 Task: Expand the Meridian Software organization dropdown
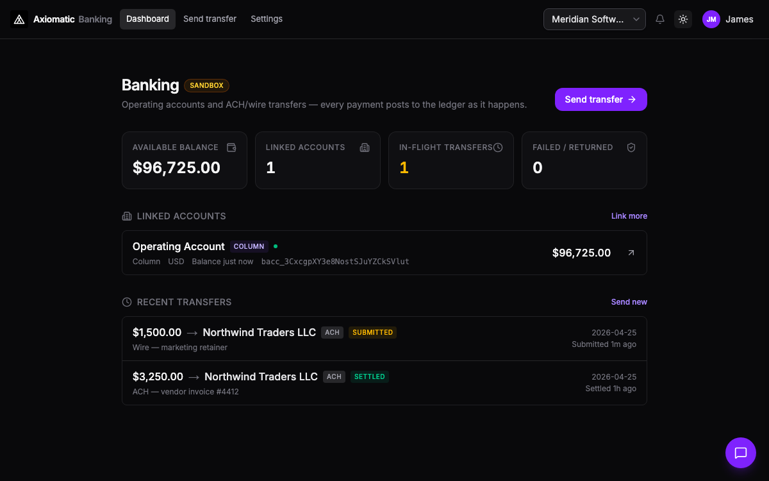[594, 19]
